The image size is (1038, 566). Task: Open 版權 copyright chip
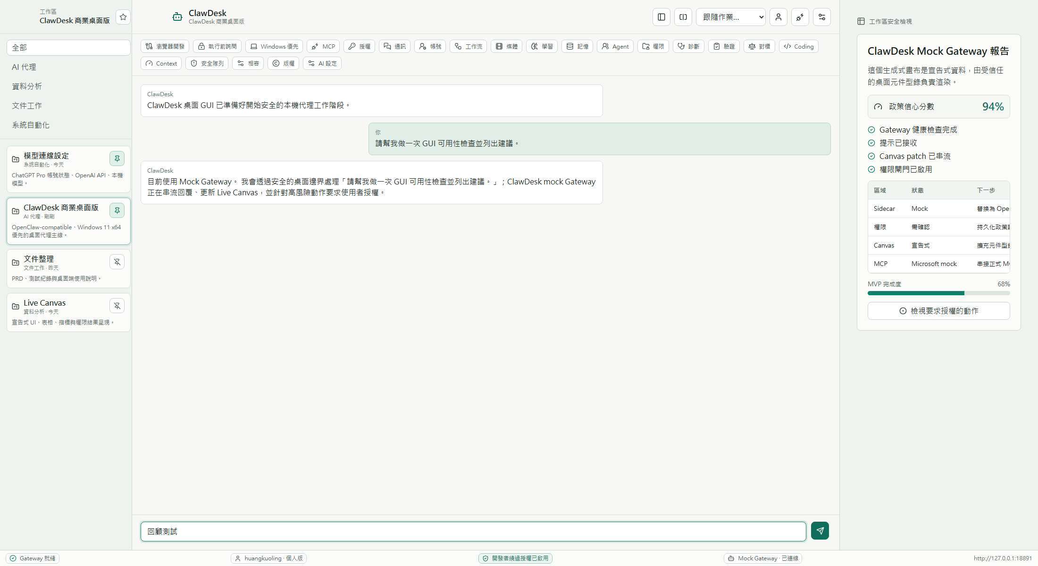click(283, 63)
